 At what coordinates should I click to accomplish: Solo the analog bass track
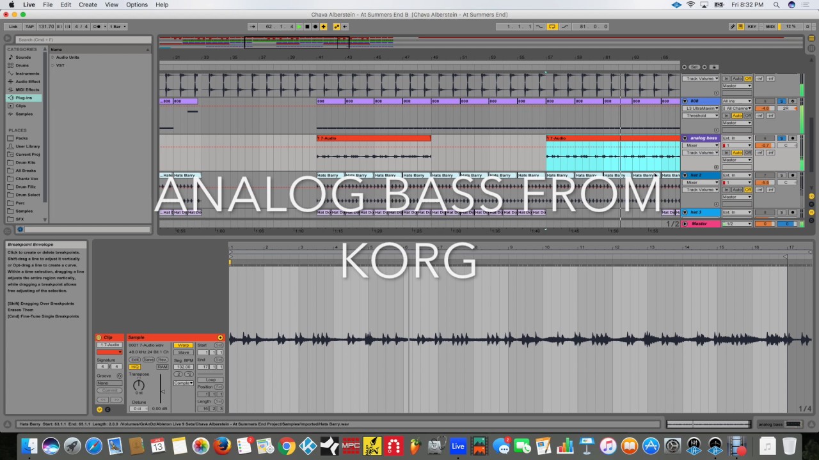[781, 138]
